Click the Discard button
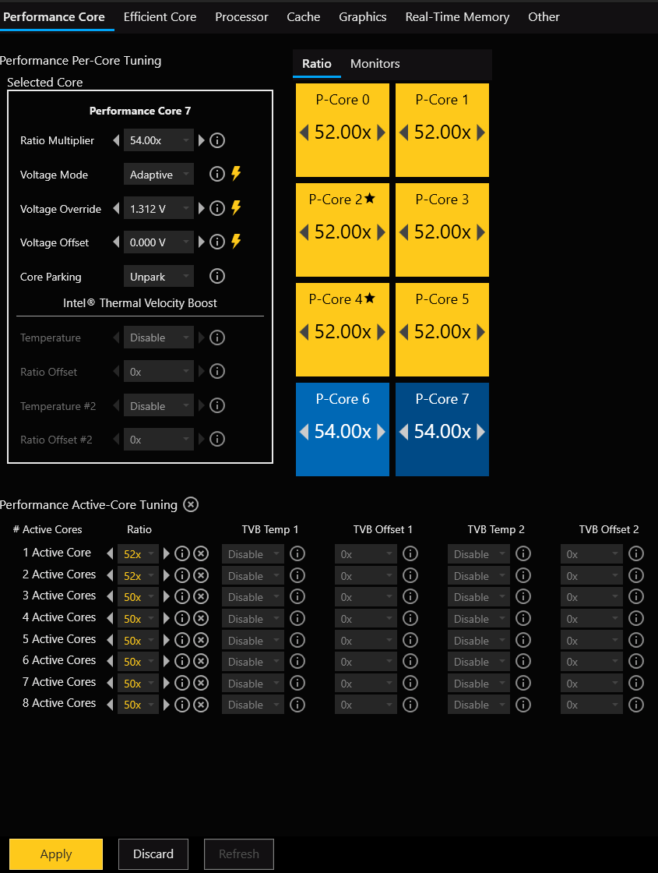Screen dimensions: 658x873 point(153,854)
